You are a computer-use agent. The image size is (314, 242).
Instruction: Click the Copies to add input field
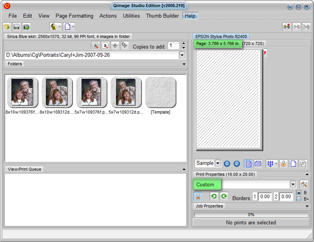point(173,45)
